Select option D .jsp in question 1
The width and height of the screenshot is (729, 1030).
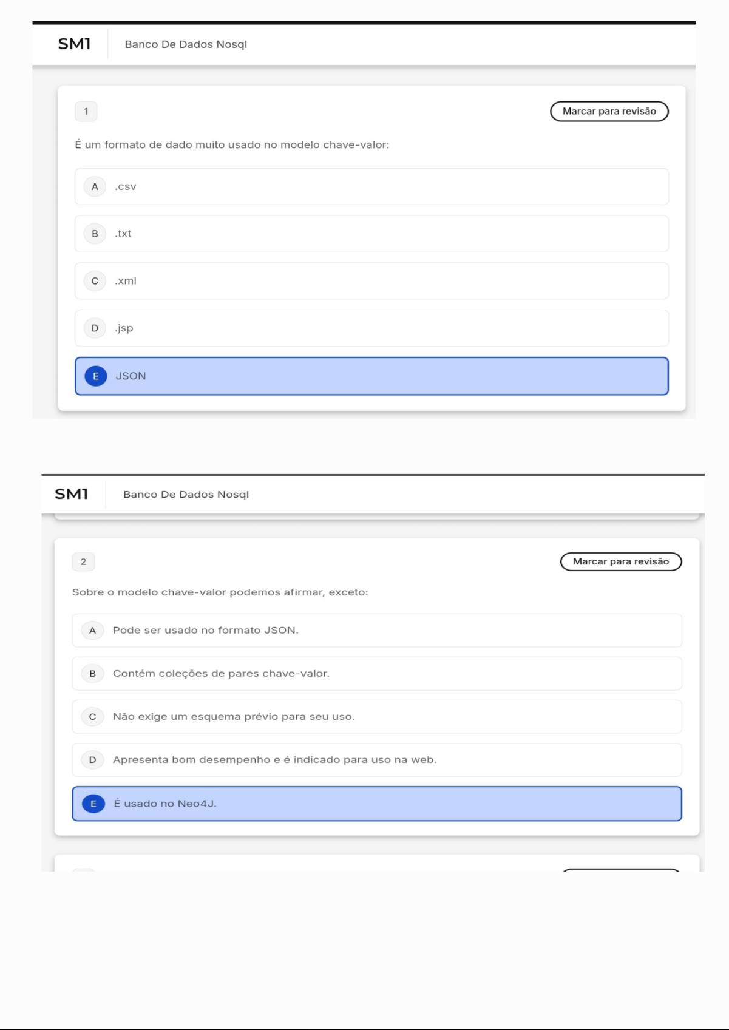(x=371, y=328)
